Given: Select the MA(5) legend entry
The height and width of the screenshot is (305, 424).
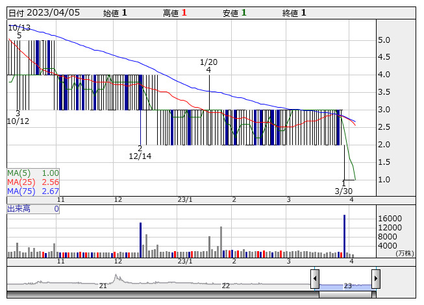Looking at the screenshot, I should coord(32,173).
